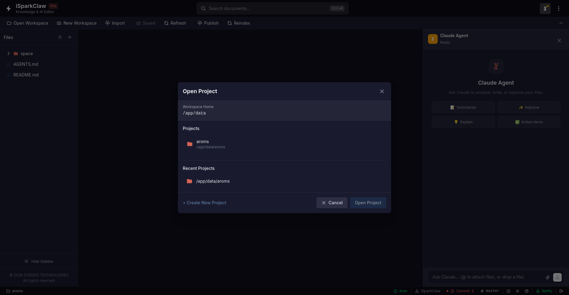Open the history clock icon in status bar
The height and width of the screenshot is (295, 569).
click(508, 291)
